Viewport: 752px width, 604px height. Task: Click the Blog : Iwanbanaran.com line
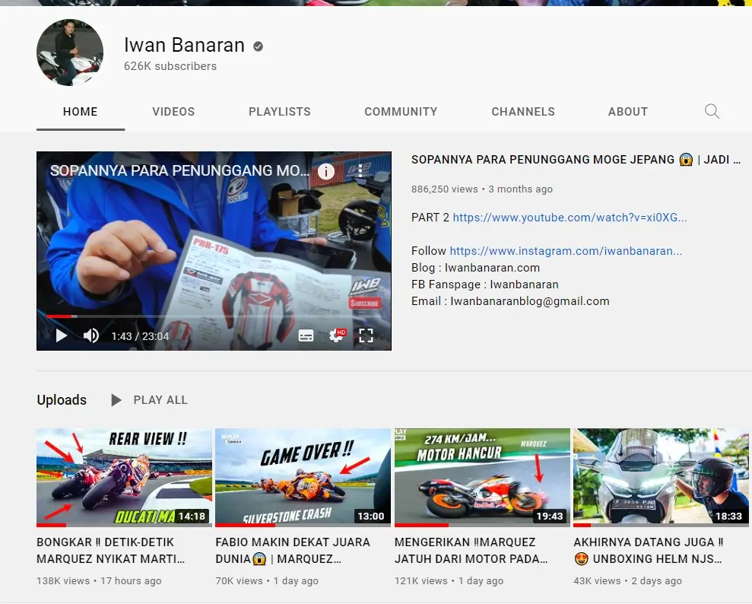pyautogui.click(x=475, y=268)
